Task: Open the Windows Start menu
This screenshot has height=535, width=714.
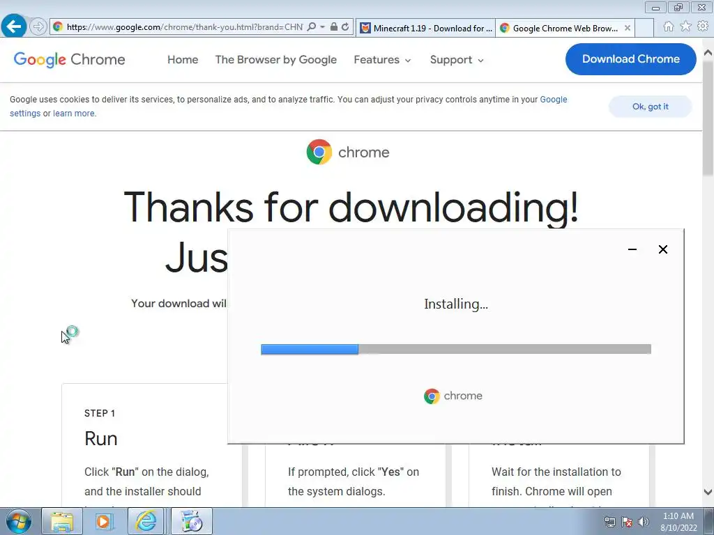Action: [19, 521]
